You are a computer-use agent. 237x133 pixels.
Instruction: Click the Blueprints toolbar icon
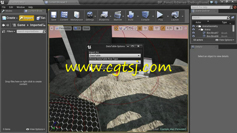[x=104, y=16]
